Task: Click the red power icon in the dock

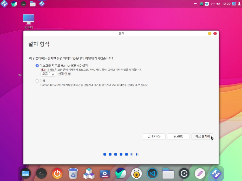Action: click(x=57, y=173)
